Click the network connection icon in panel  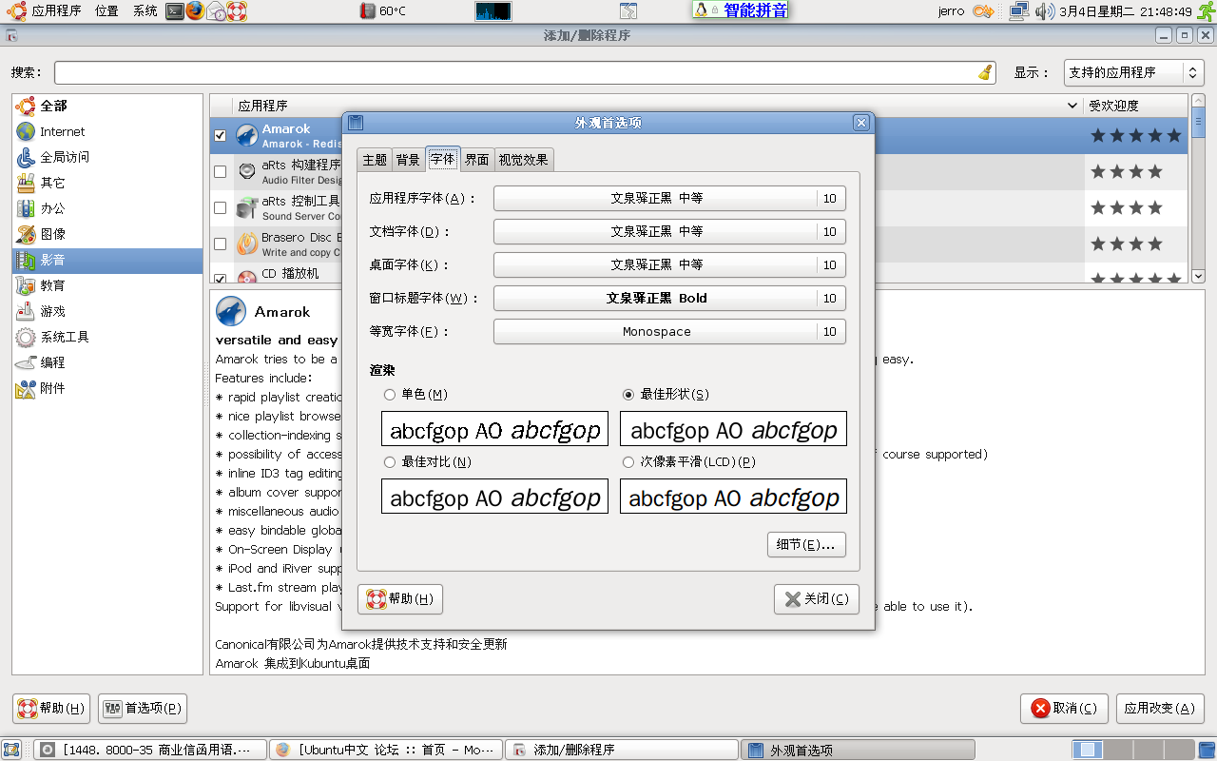point(1019,11)
